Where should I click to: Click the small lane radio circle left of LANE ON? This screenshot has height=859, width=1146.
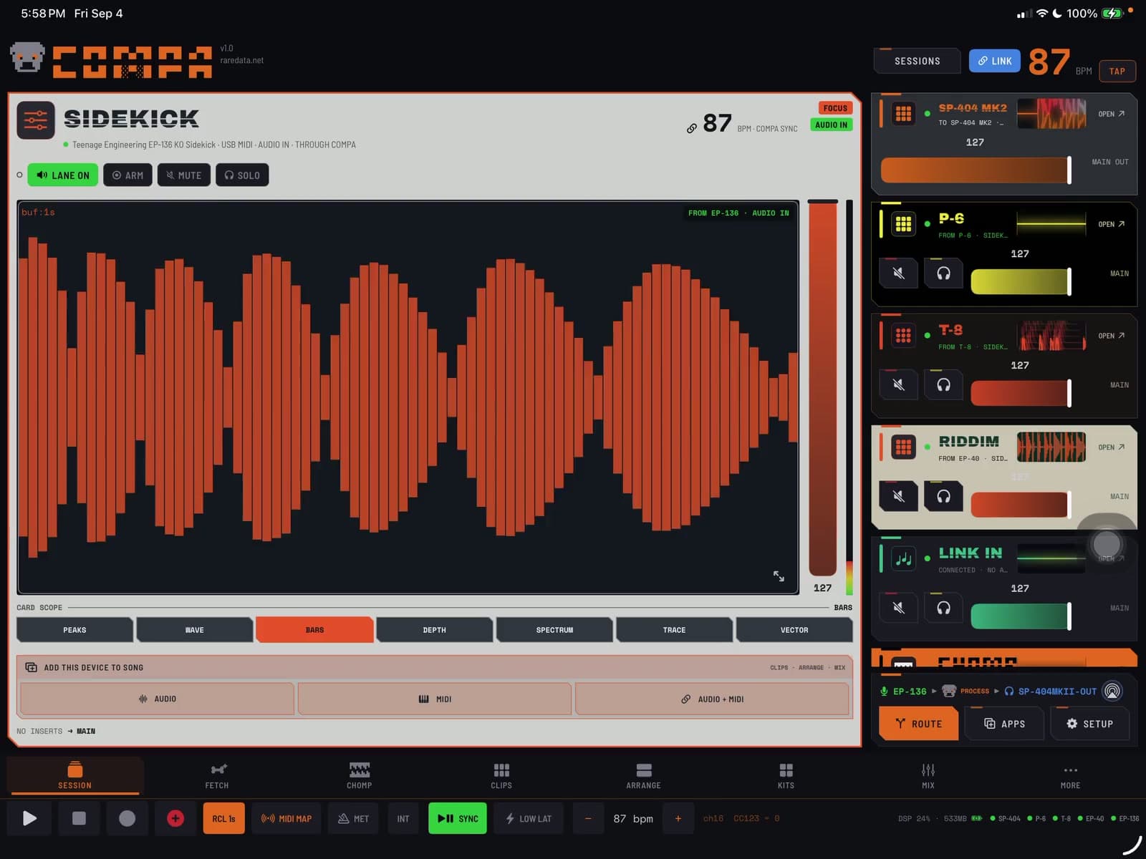click(19, 175)
